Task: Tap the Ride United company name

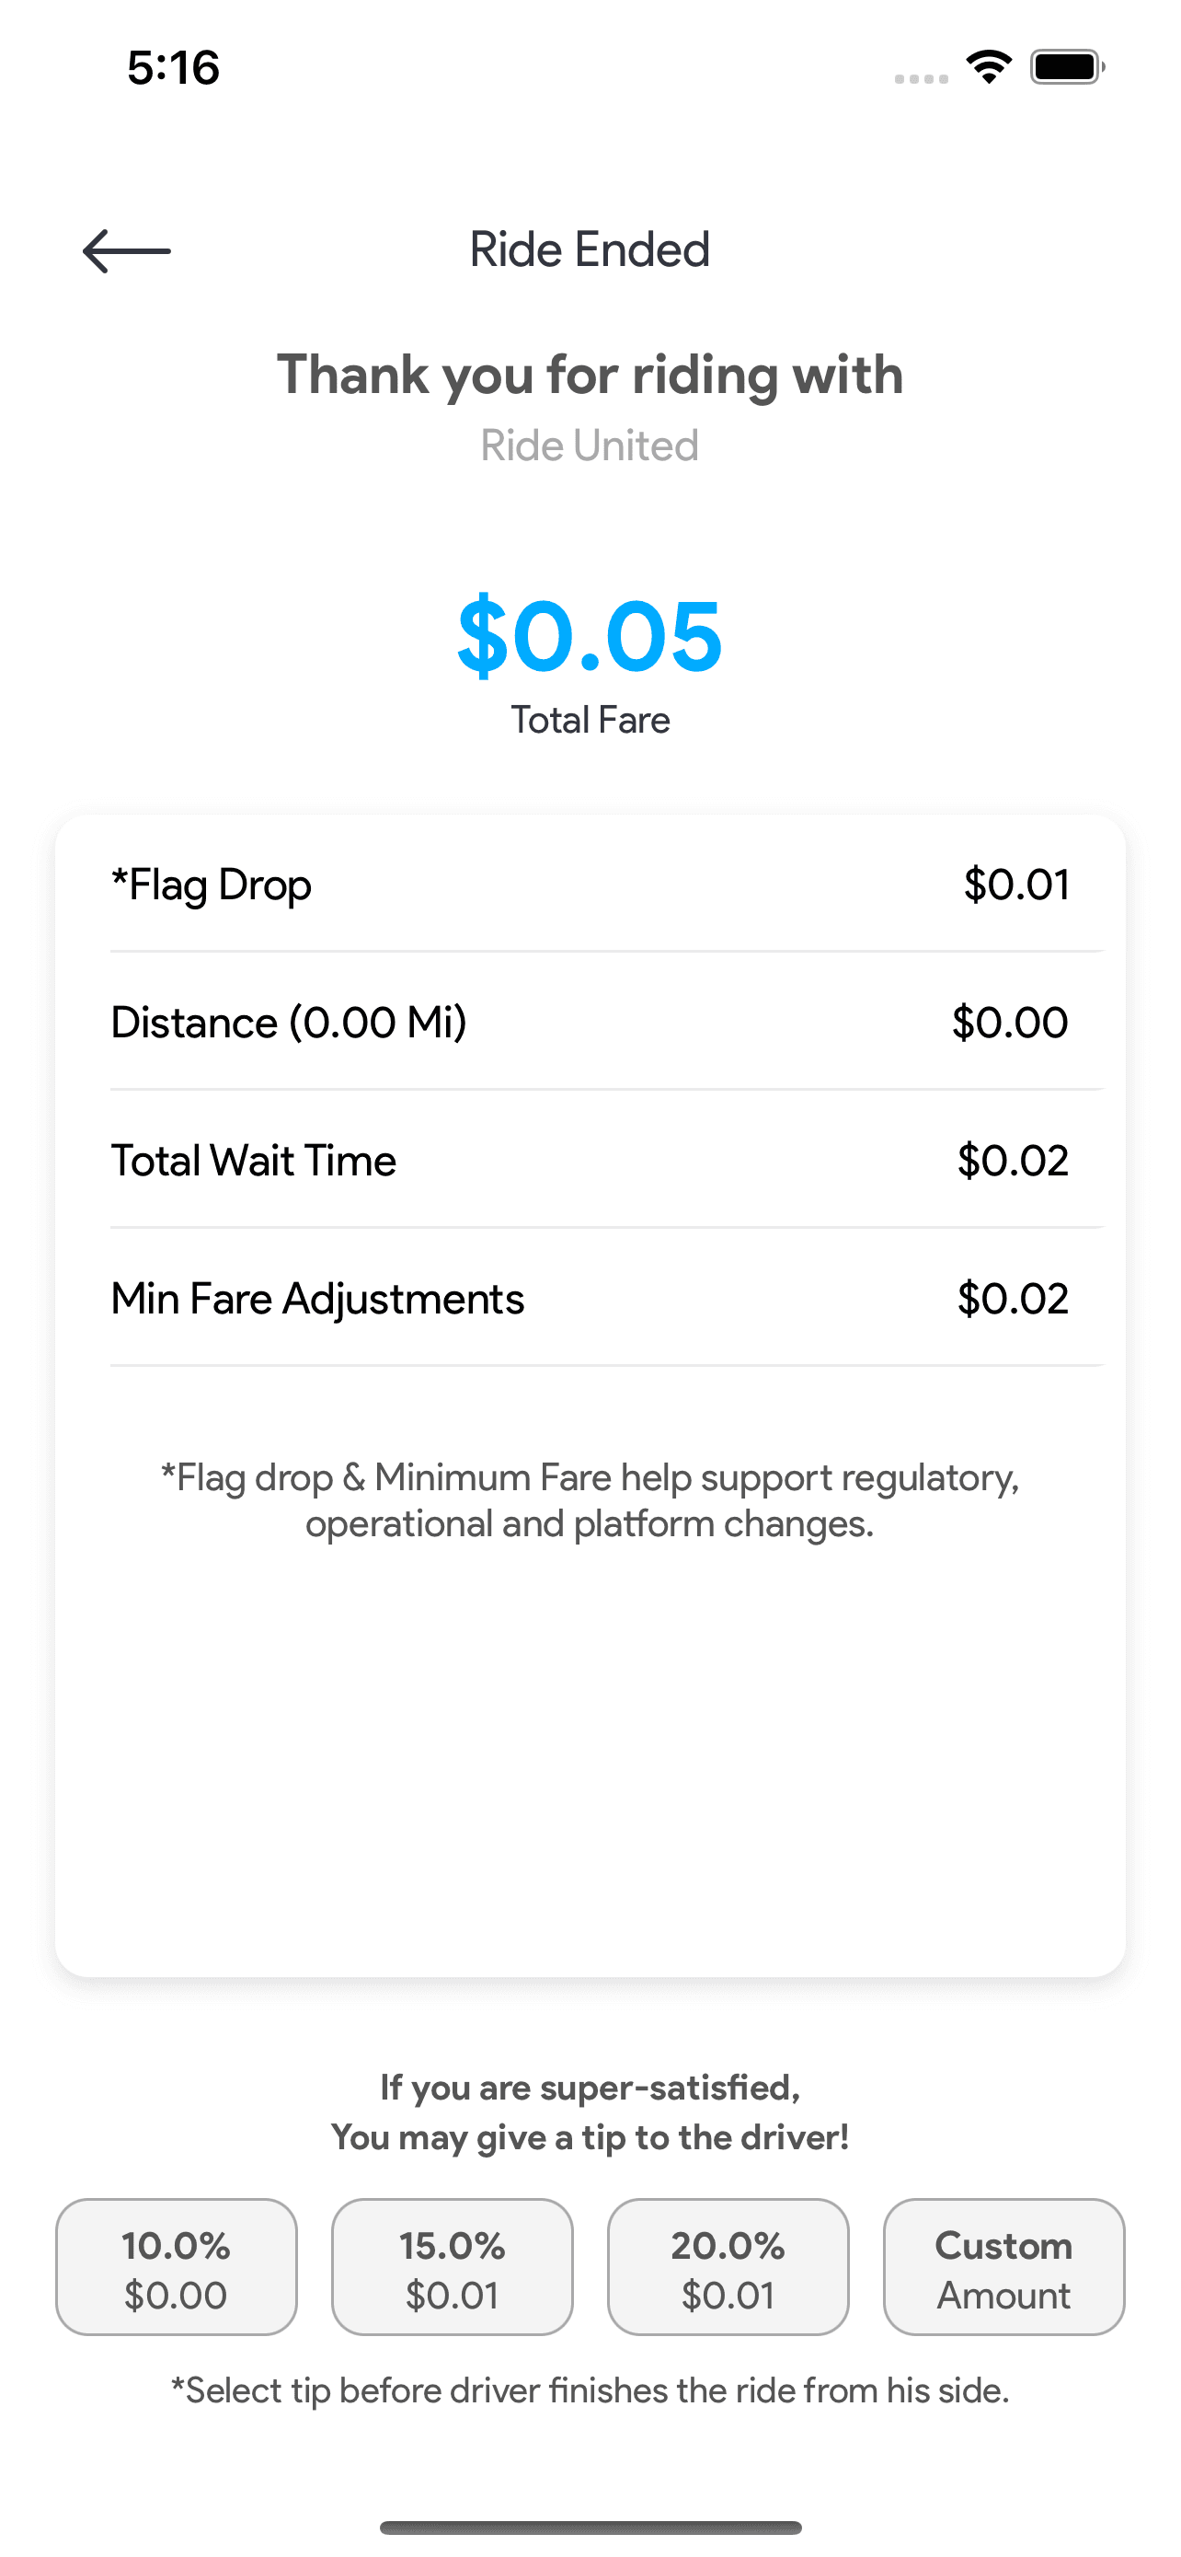Action: pos(590,445)
